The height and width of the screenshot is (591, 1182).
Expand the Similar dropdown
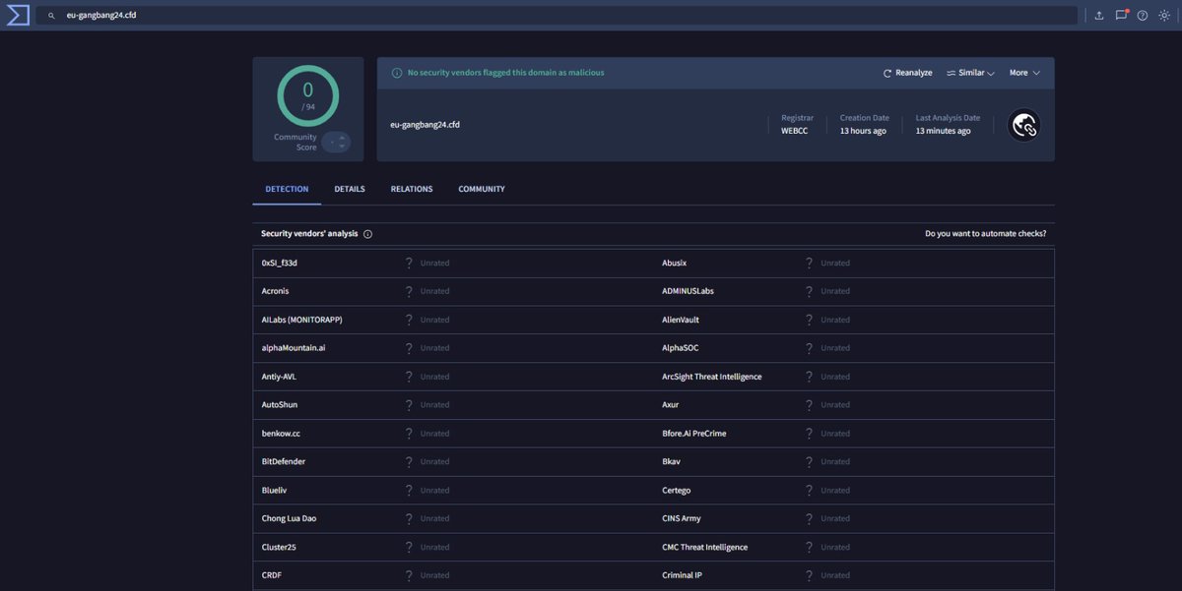click(970, 73)
